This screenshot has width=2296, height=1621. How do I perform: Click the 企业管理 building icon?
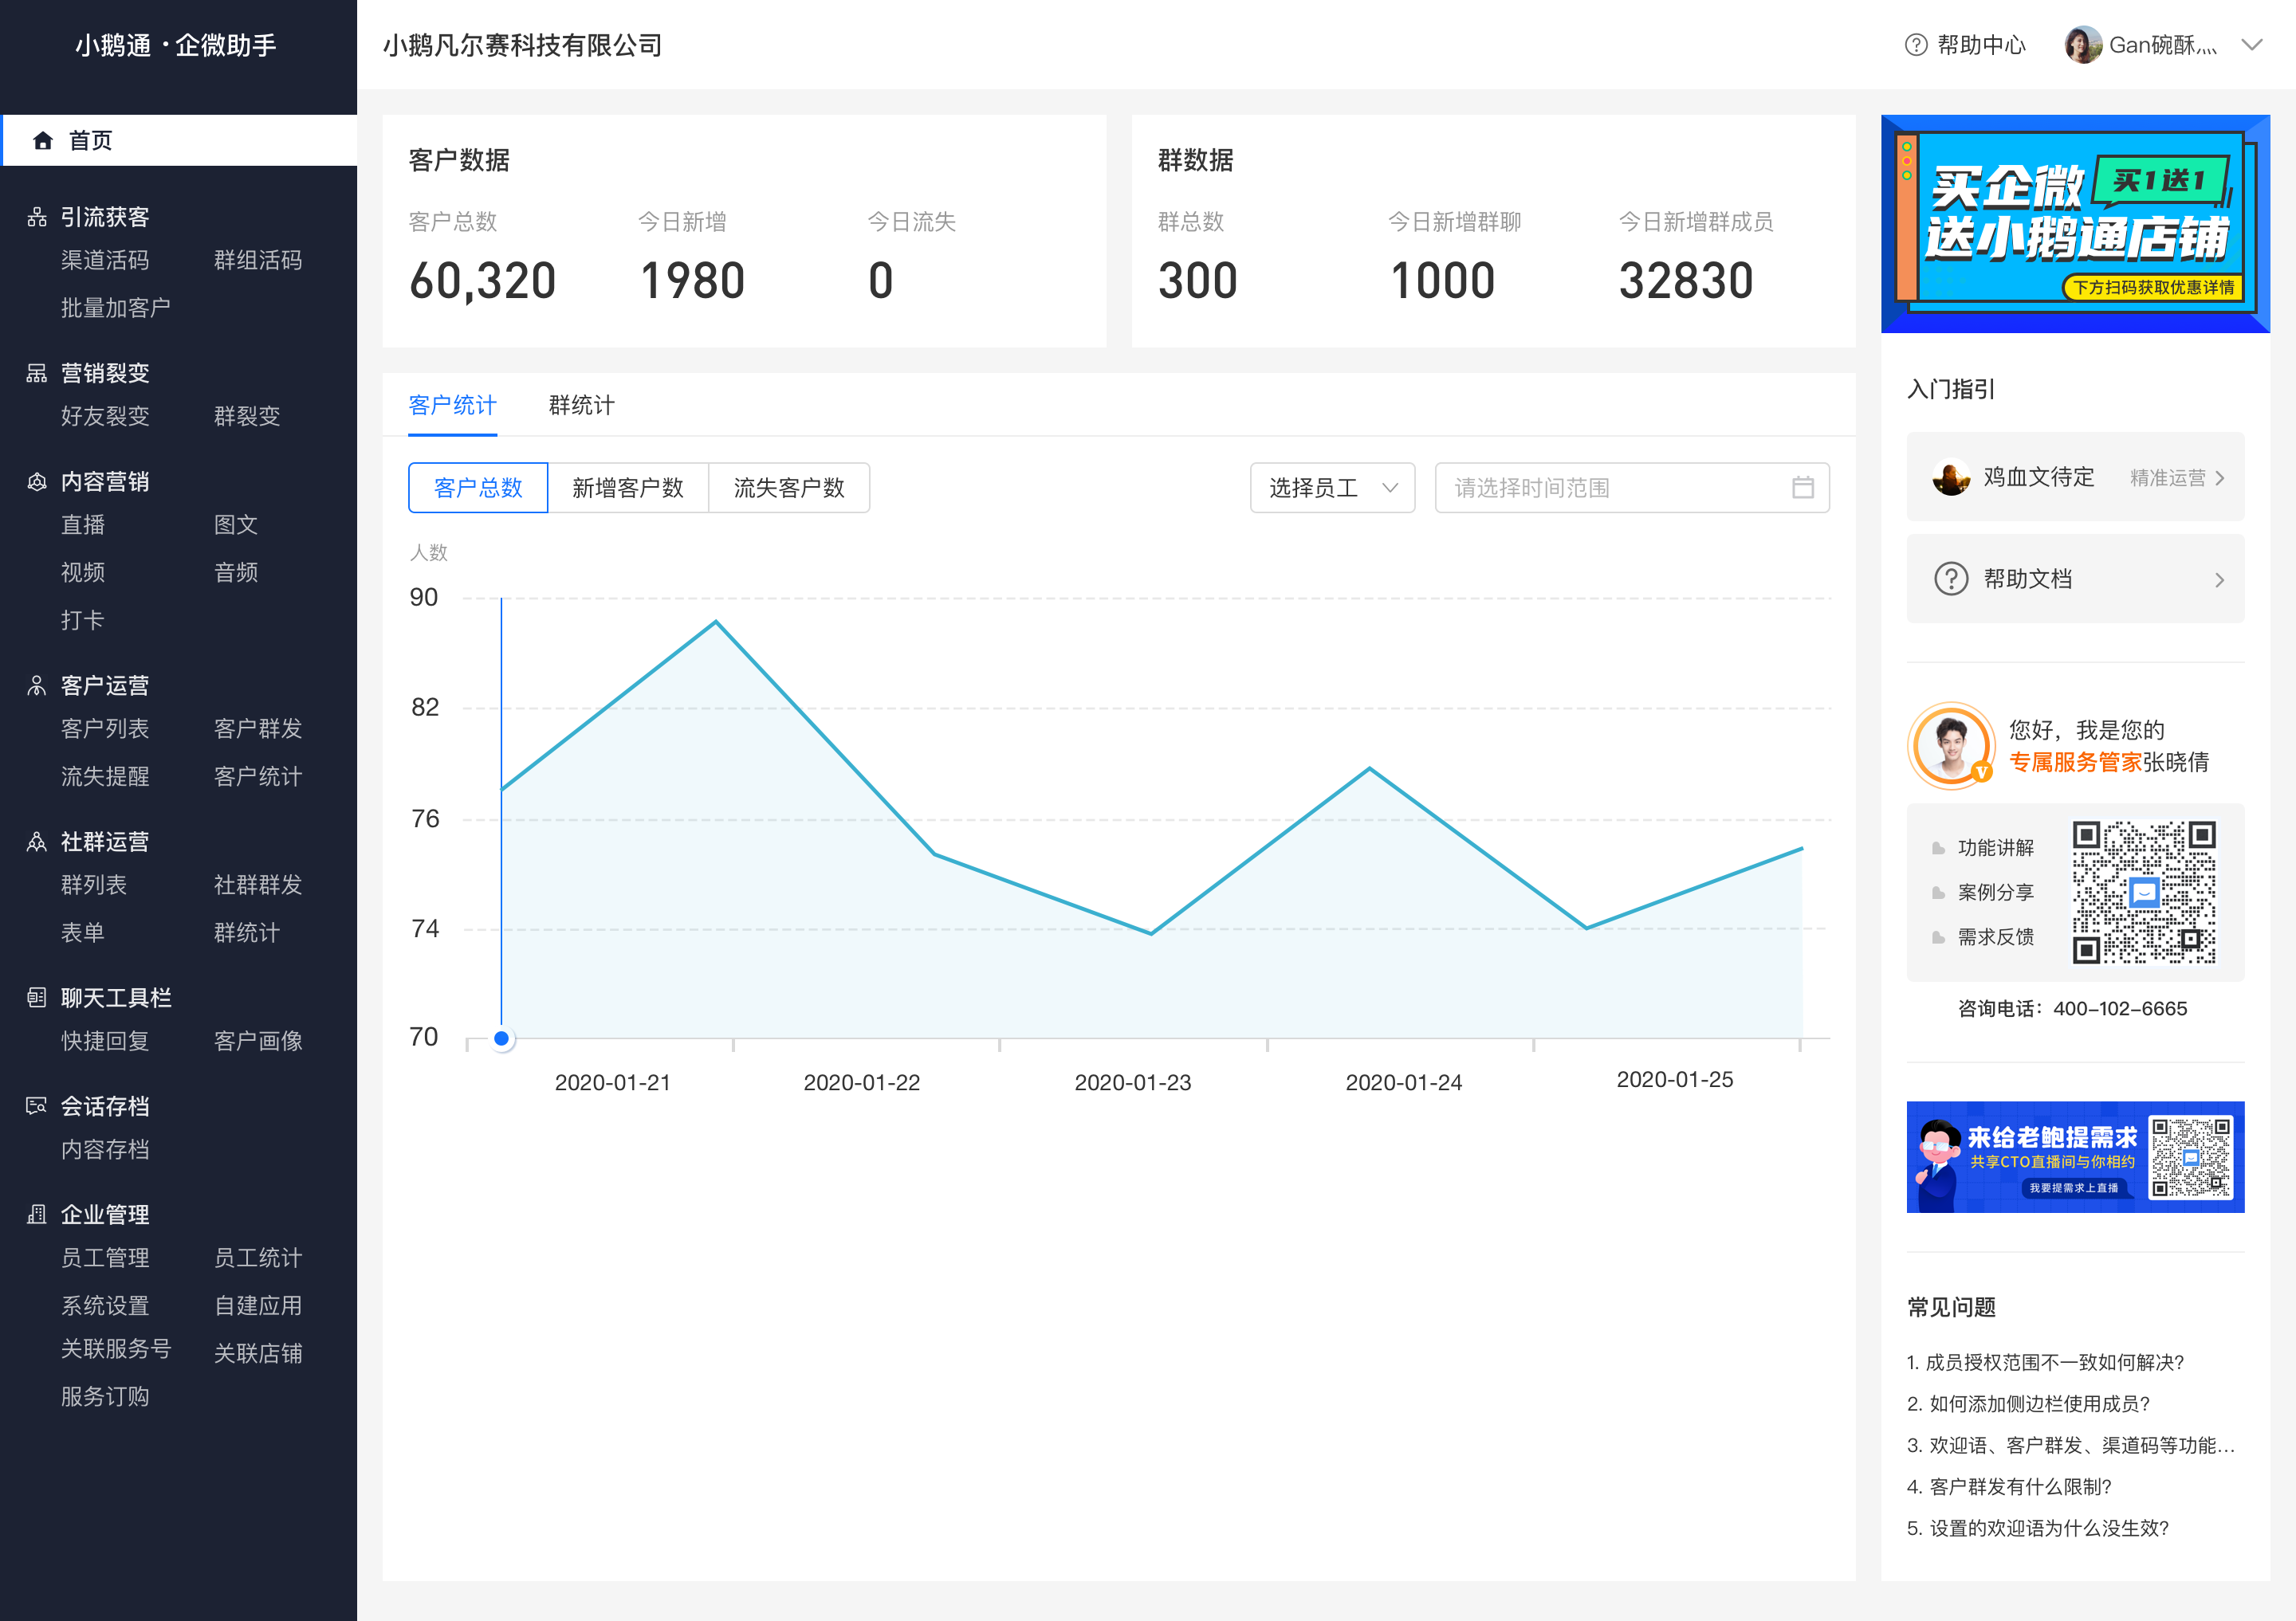point(37,1215)
